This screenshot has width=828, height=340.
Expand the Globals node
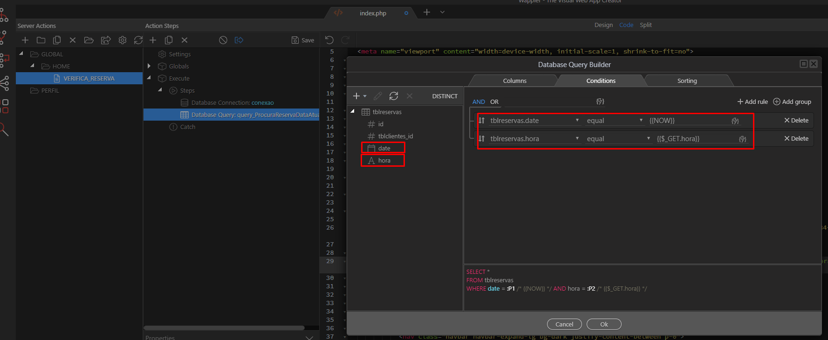tap(149, 66)
